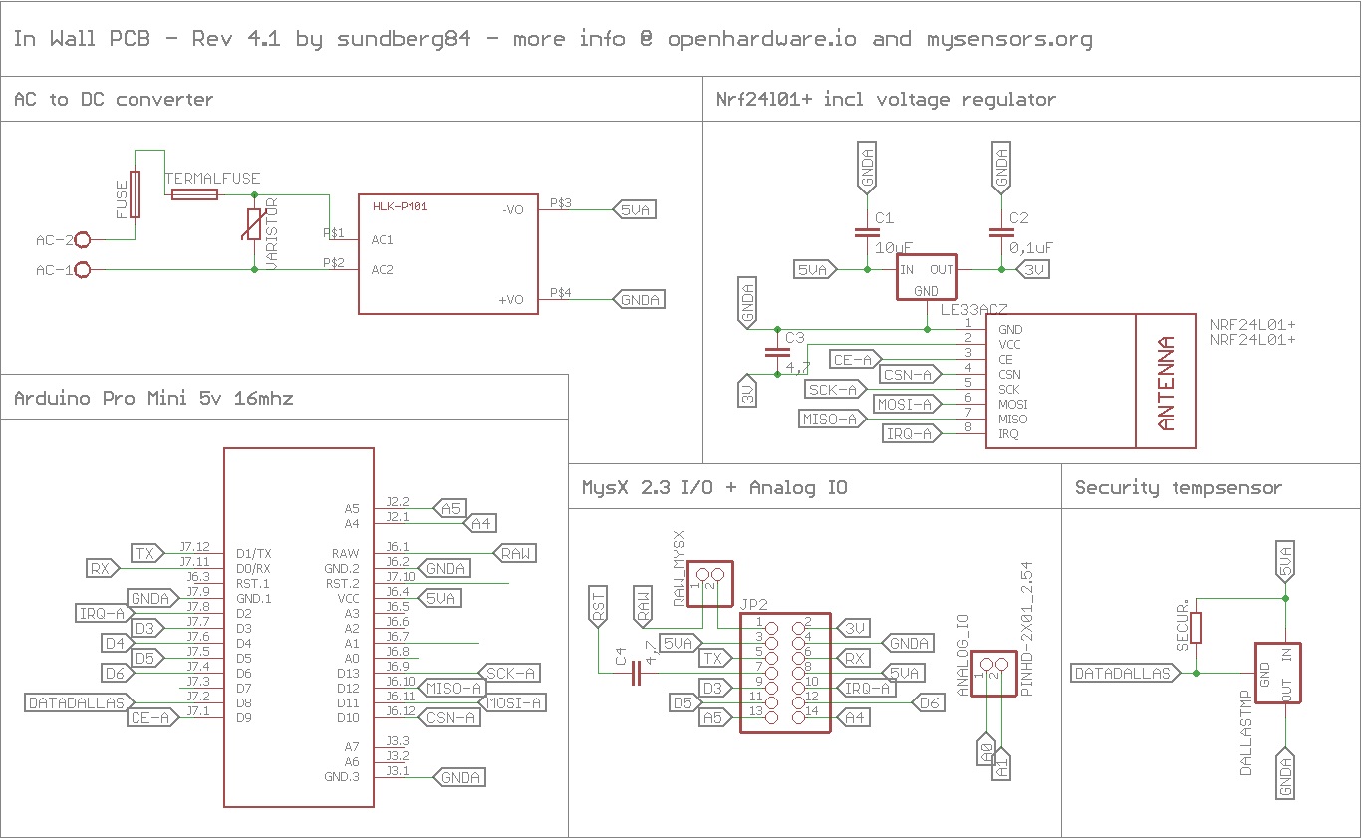The height and width of the screenshot is (839, 1362).
Task: Select the DALLASTMP sensor component
Action: [x=1278, y=674]
